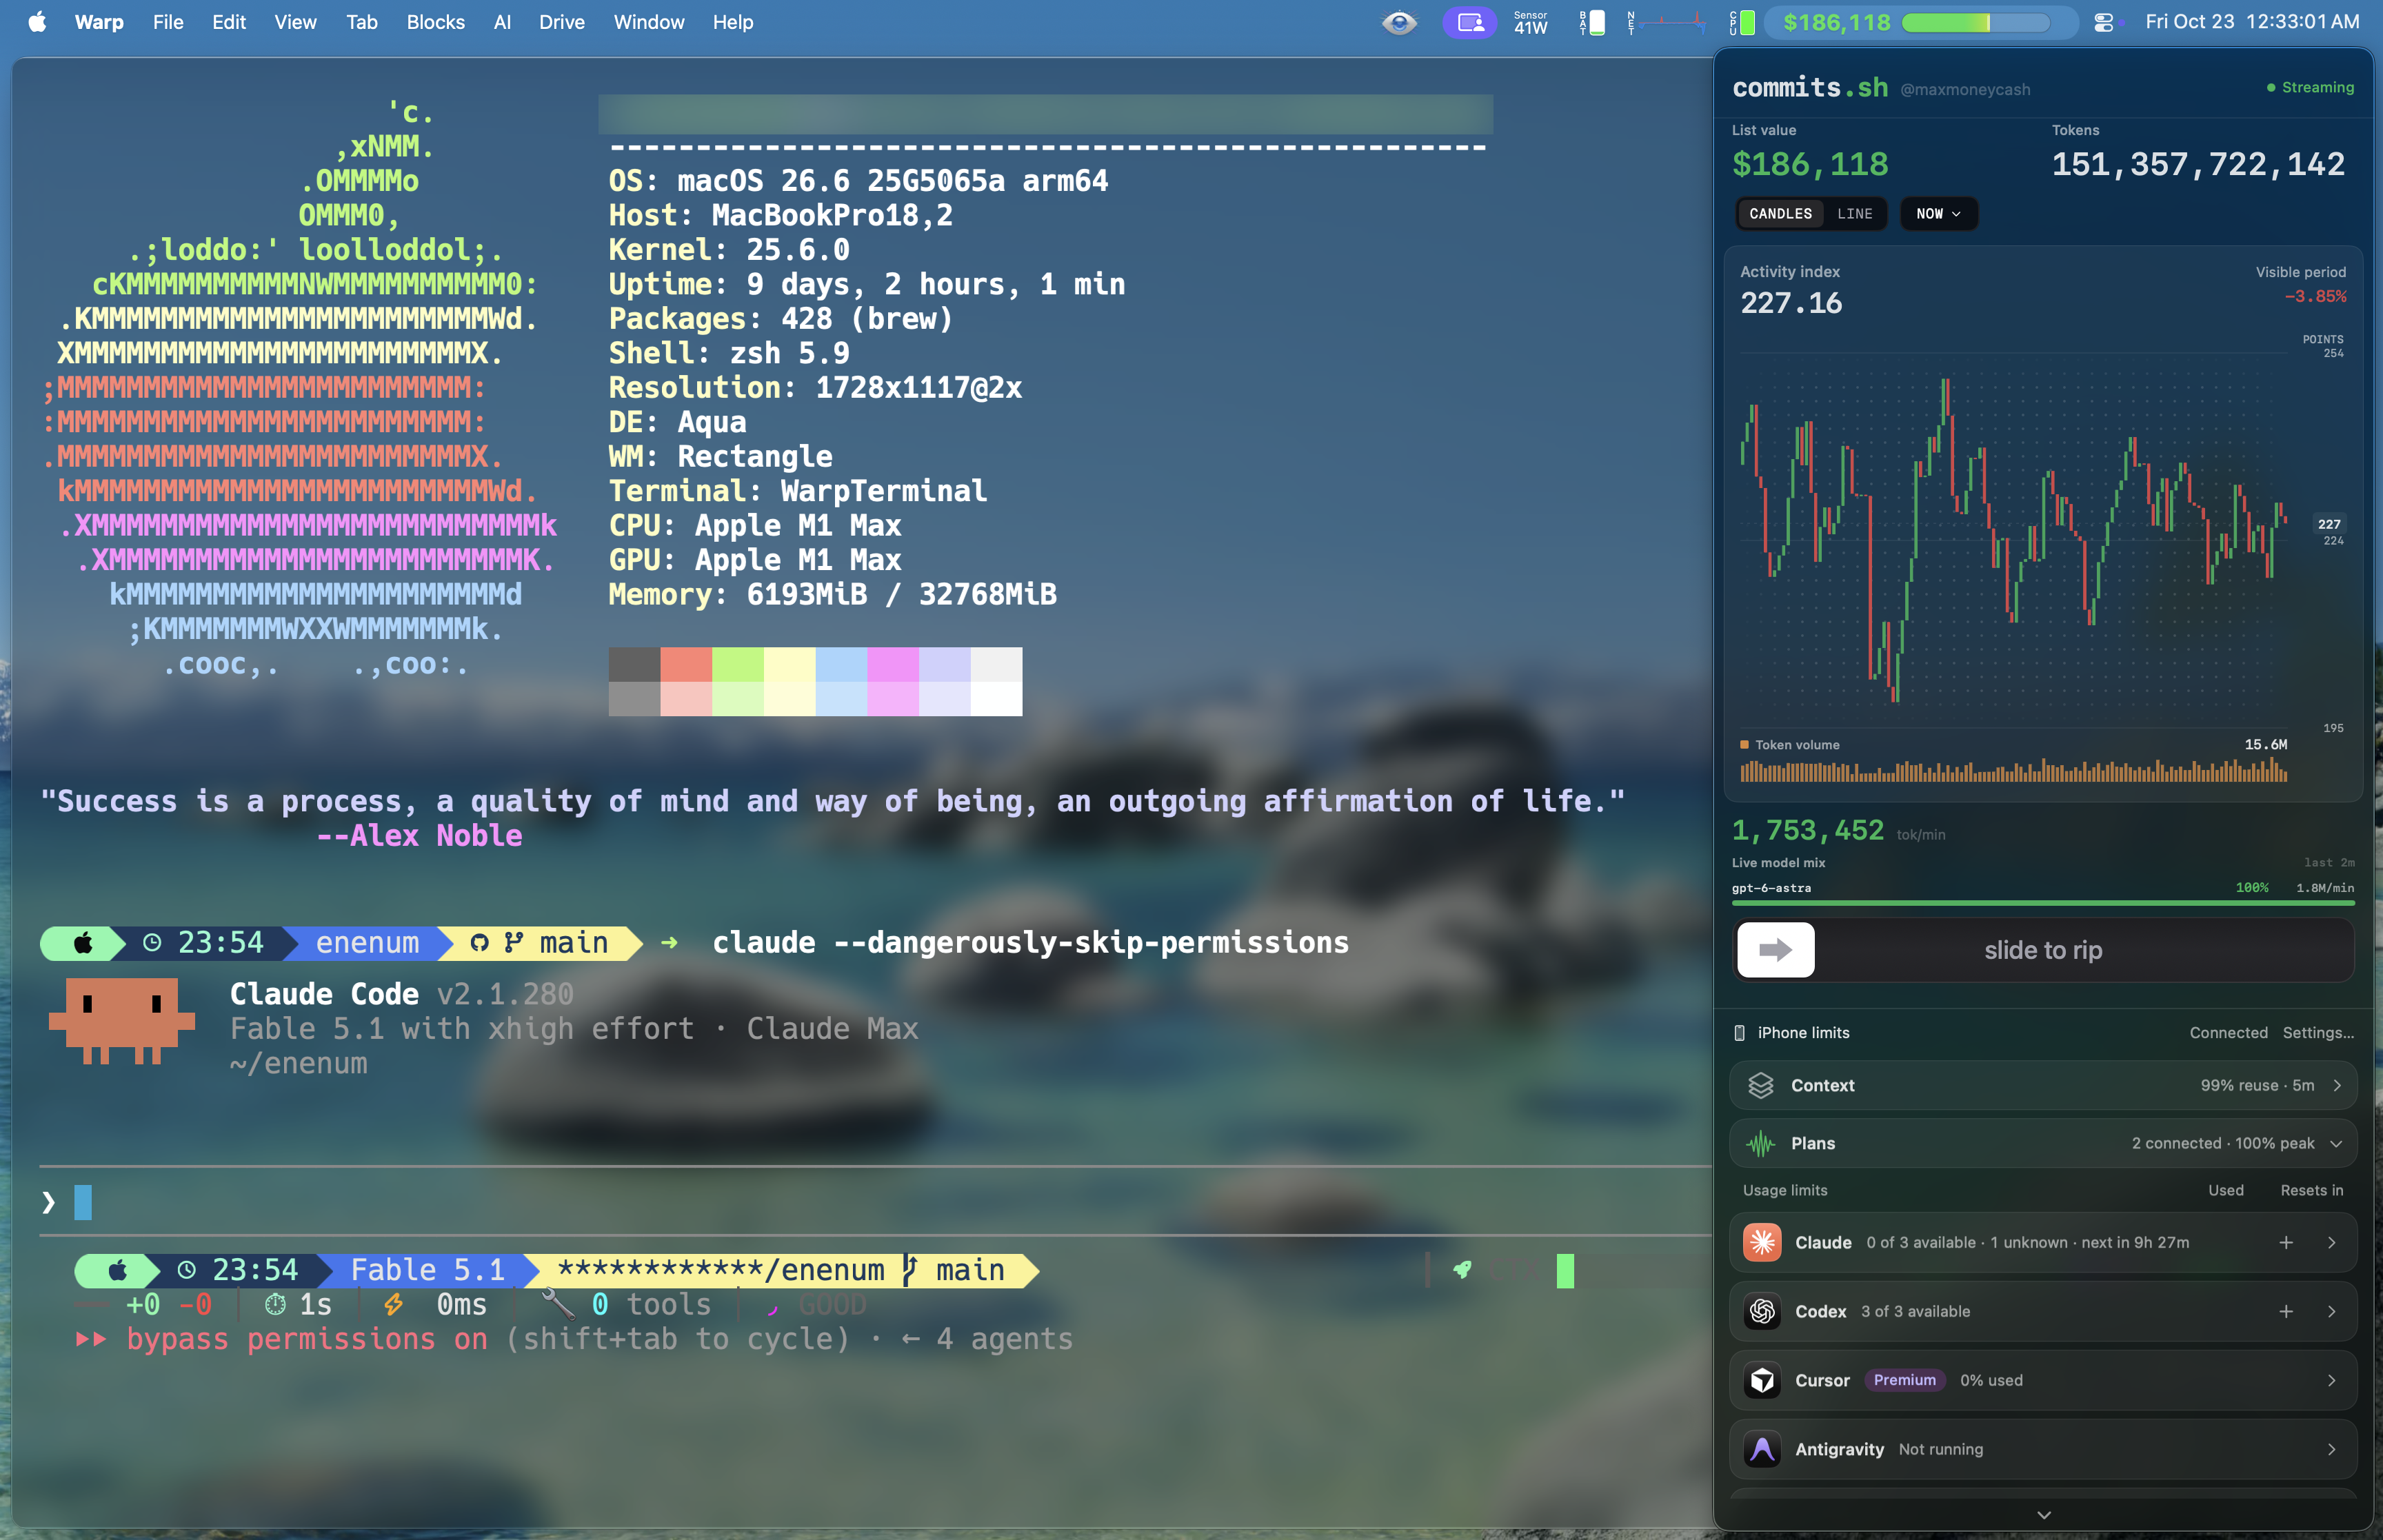Click the Context stack layers icon
The image size is (2383, 1540).
tap(1760, 1086)
